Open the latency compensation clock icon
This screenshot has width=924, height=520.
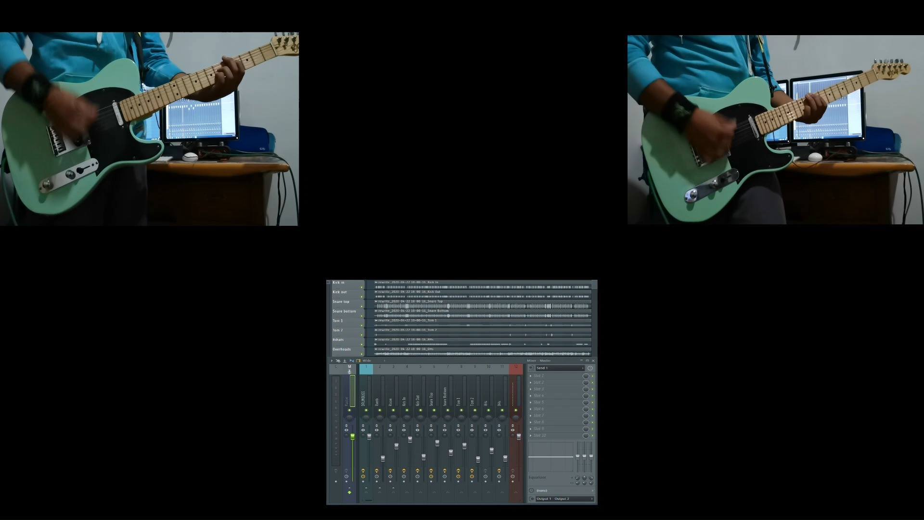tap(590, 368)
